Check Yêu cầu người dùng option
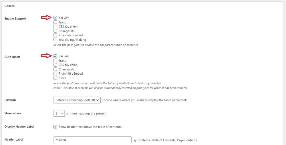This screenshot has height=145, width=286. point(55,40)
